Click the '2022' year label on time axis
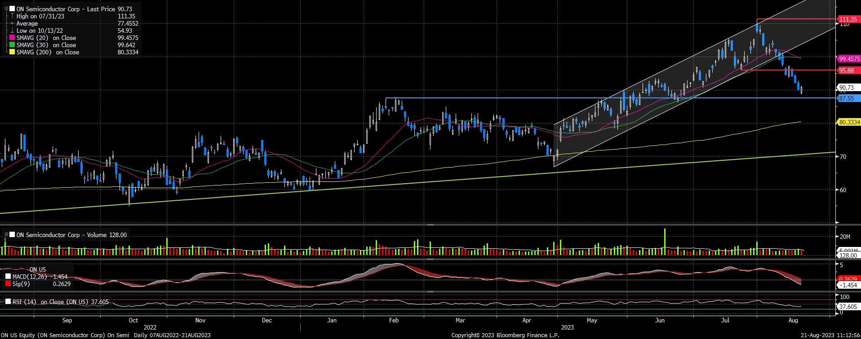 pyautogui.click(x=150, y=327)
